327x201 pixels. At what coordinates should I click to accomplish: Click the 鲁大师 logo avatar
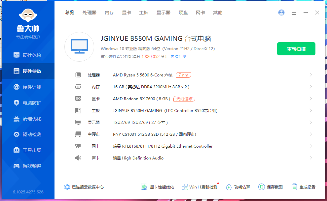tap(28, 15)
